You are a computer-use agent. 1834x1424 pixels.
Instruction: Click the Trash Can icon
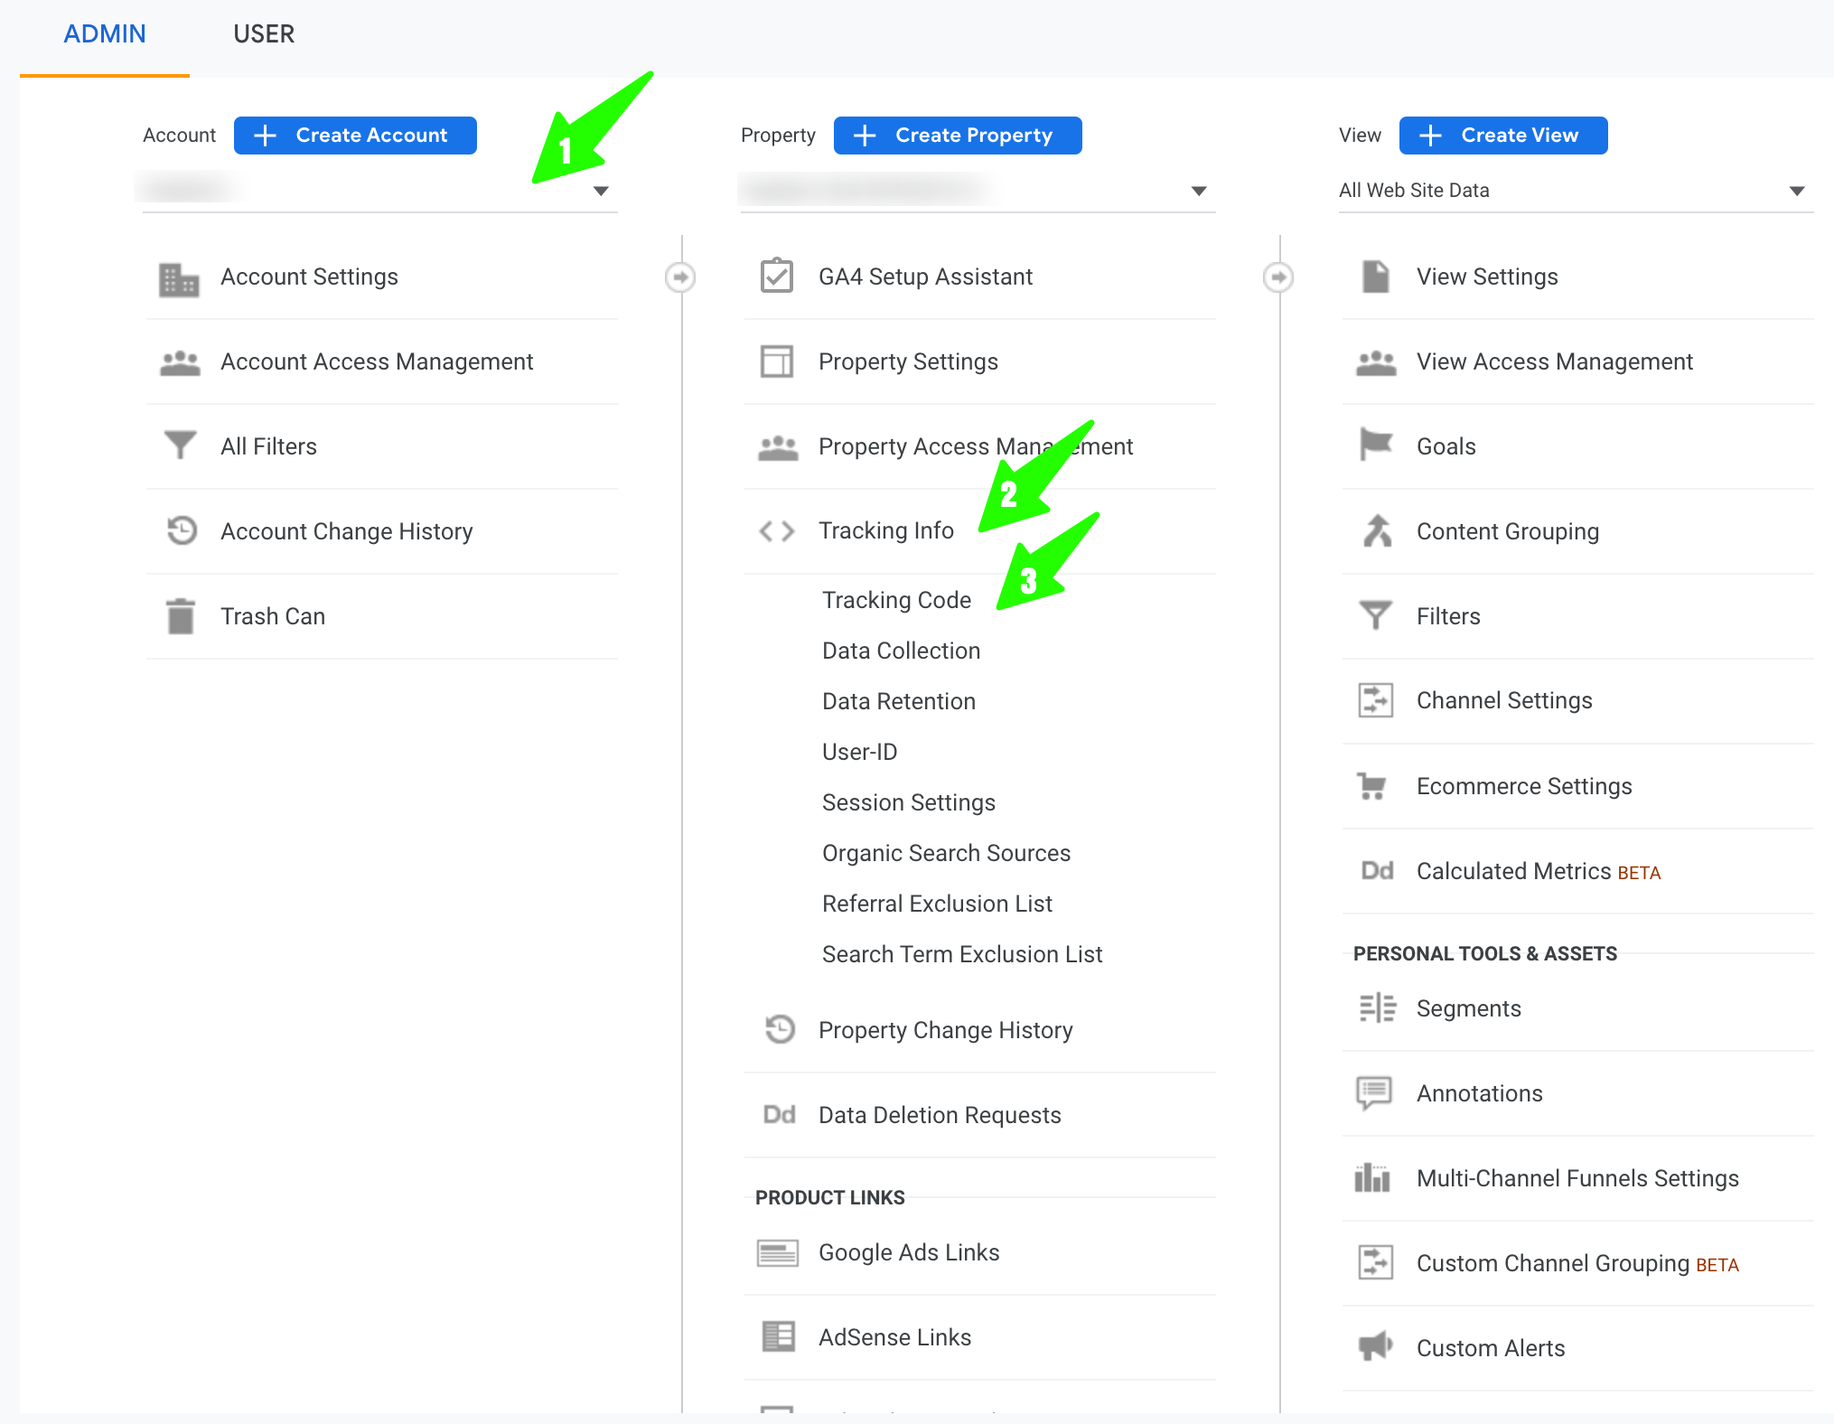[x=181, y=616]
